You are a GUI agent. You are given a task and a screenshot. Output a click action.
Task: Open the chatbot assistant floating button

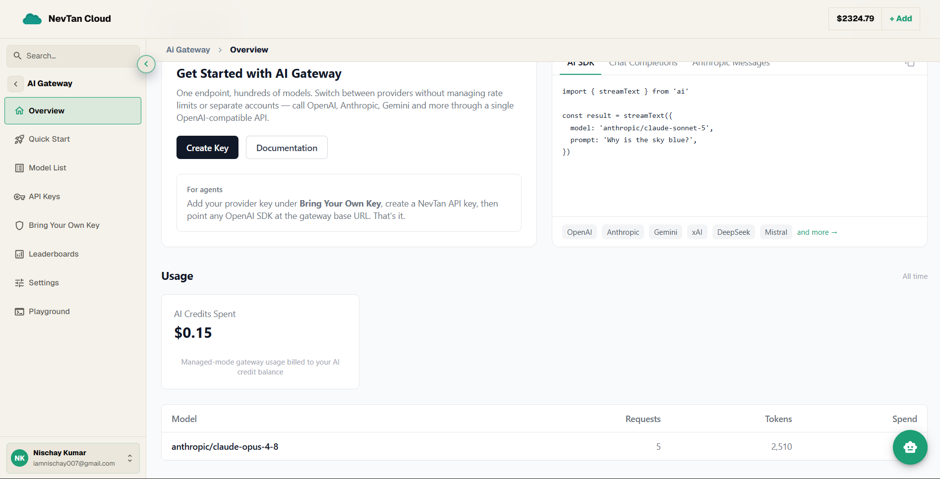[910, 447]
